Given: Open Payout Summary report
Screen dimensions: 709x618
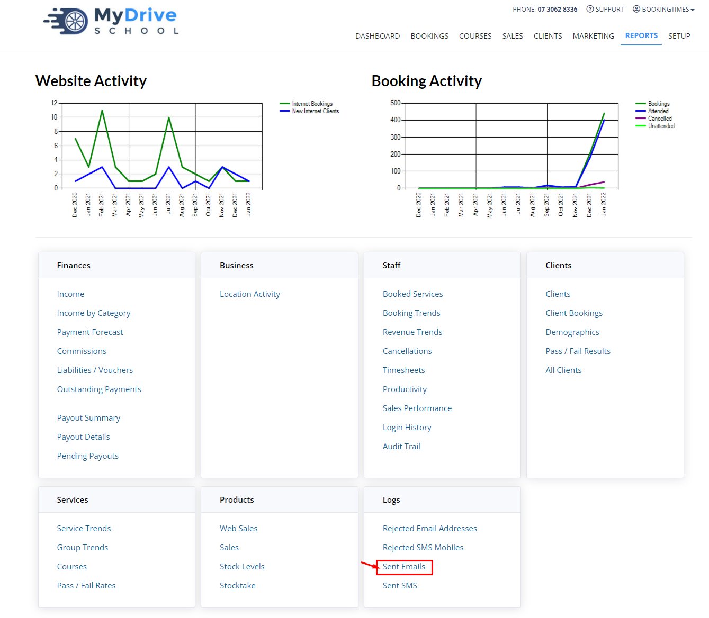Looking at the screenshot, I should [88, 417].
